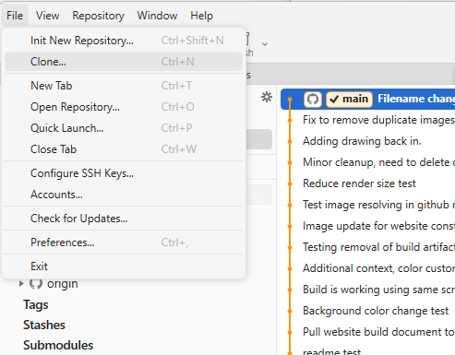Select commit 'Build is working using same'

pyautogui.click(x=366, y=290)
